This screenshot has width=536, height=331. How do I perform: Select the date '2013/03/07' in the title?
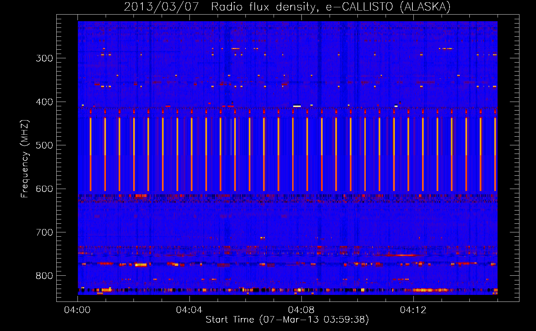161,7
